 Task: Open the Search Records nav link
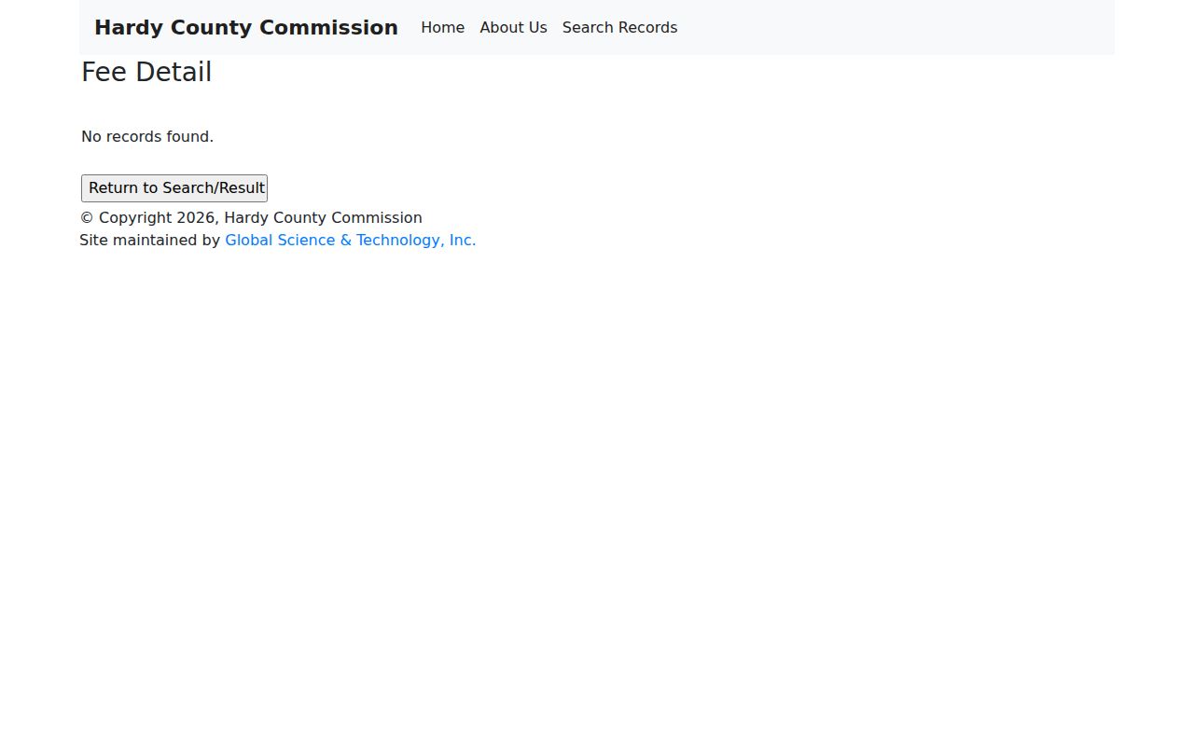pos(619,28)
